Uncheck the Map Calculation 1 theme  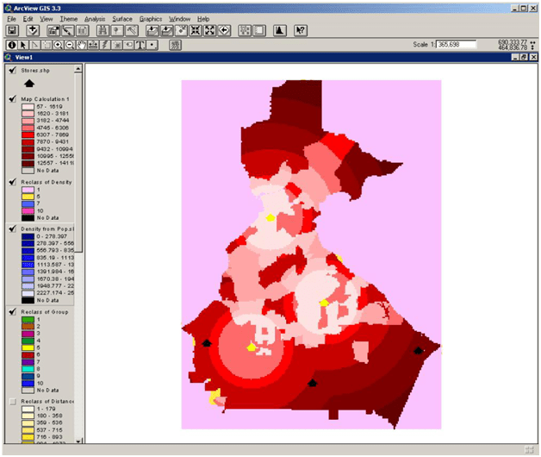tap(12, 99)
